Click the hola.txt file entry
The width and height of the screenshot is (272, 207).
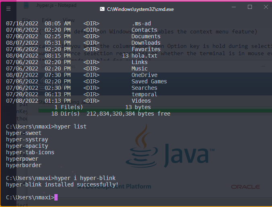[x=144, y=56]
